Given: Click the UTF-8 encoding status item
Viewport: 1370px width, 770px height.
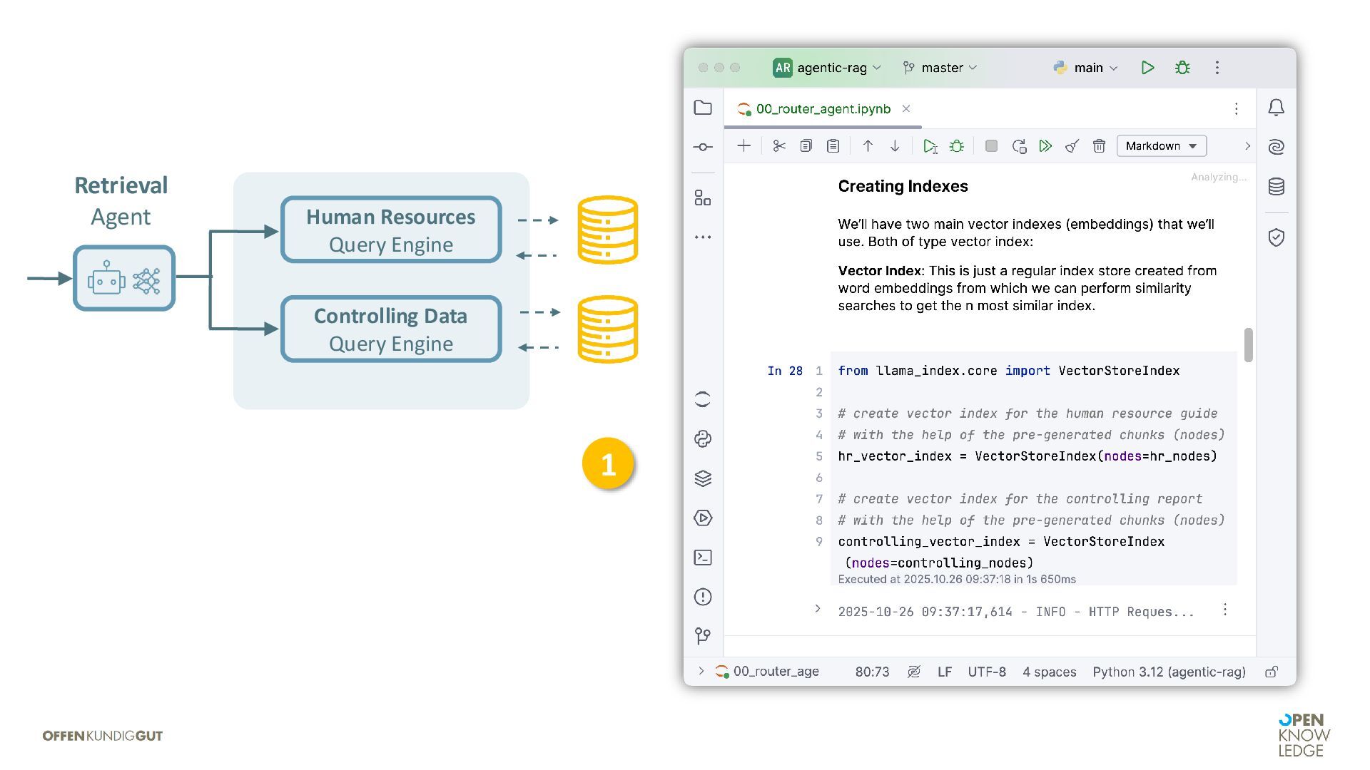Looking at the screenshot, I should [x=986, y=672].
